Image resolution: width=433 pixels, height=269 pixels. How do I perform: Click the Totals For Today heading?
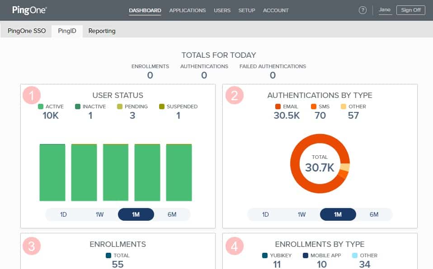219,55
